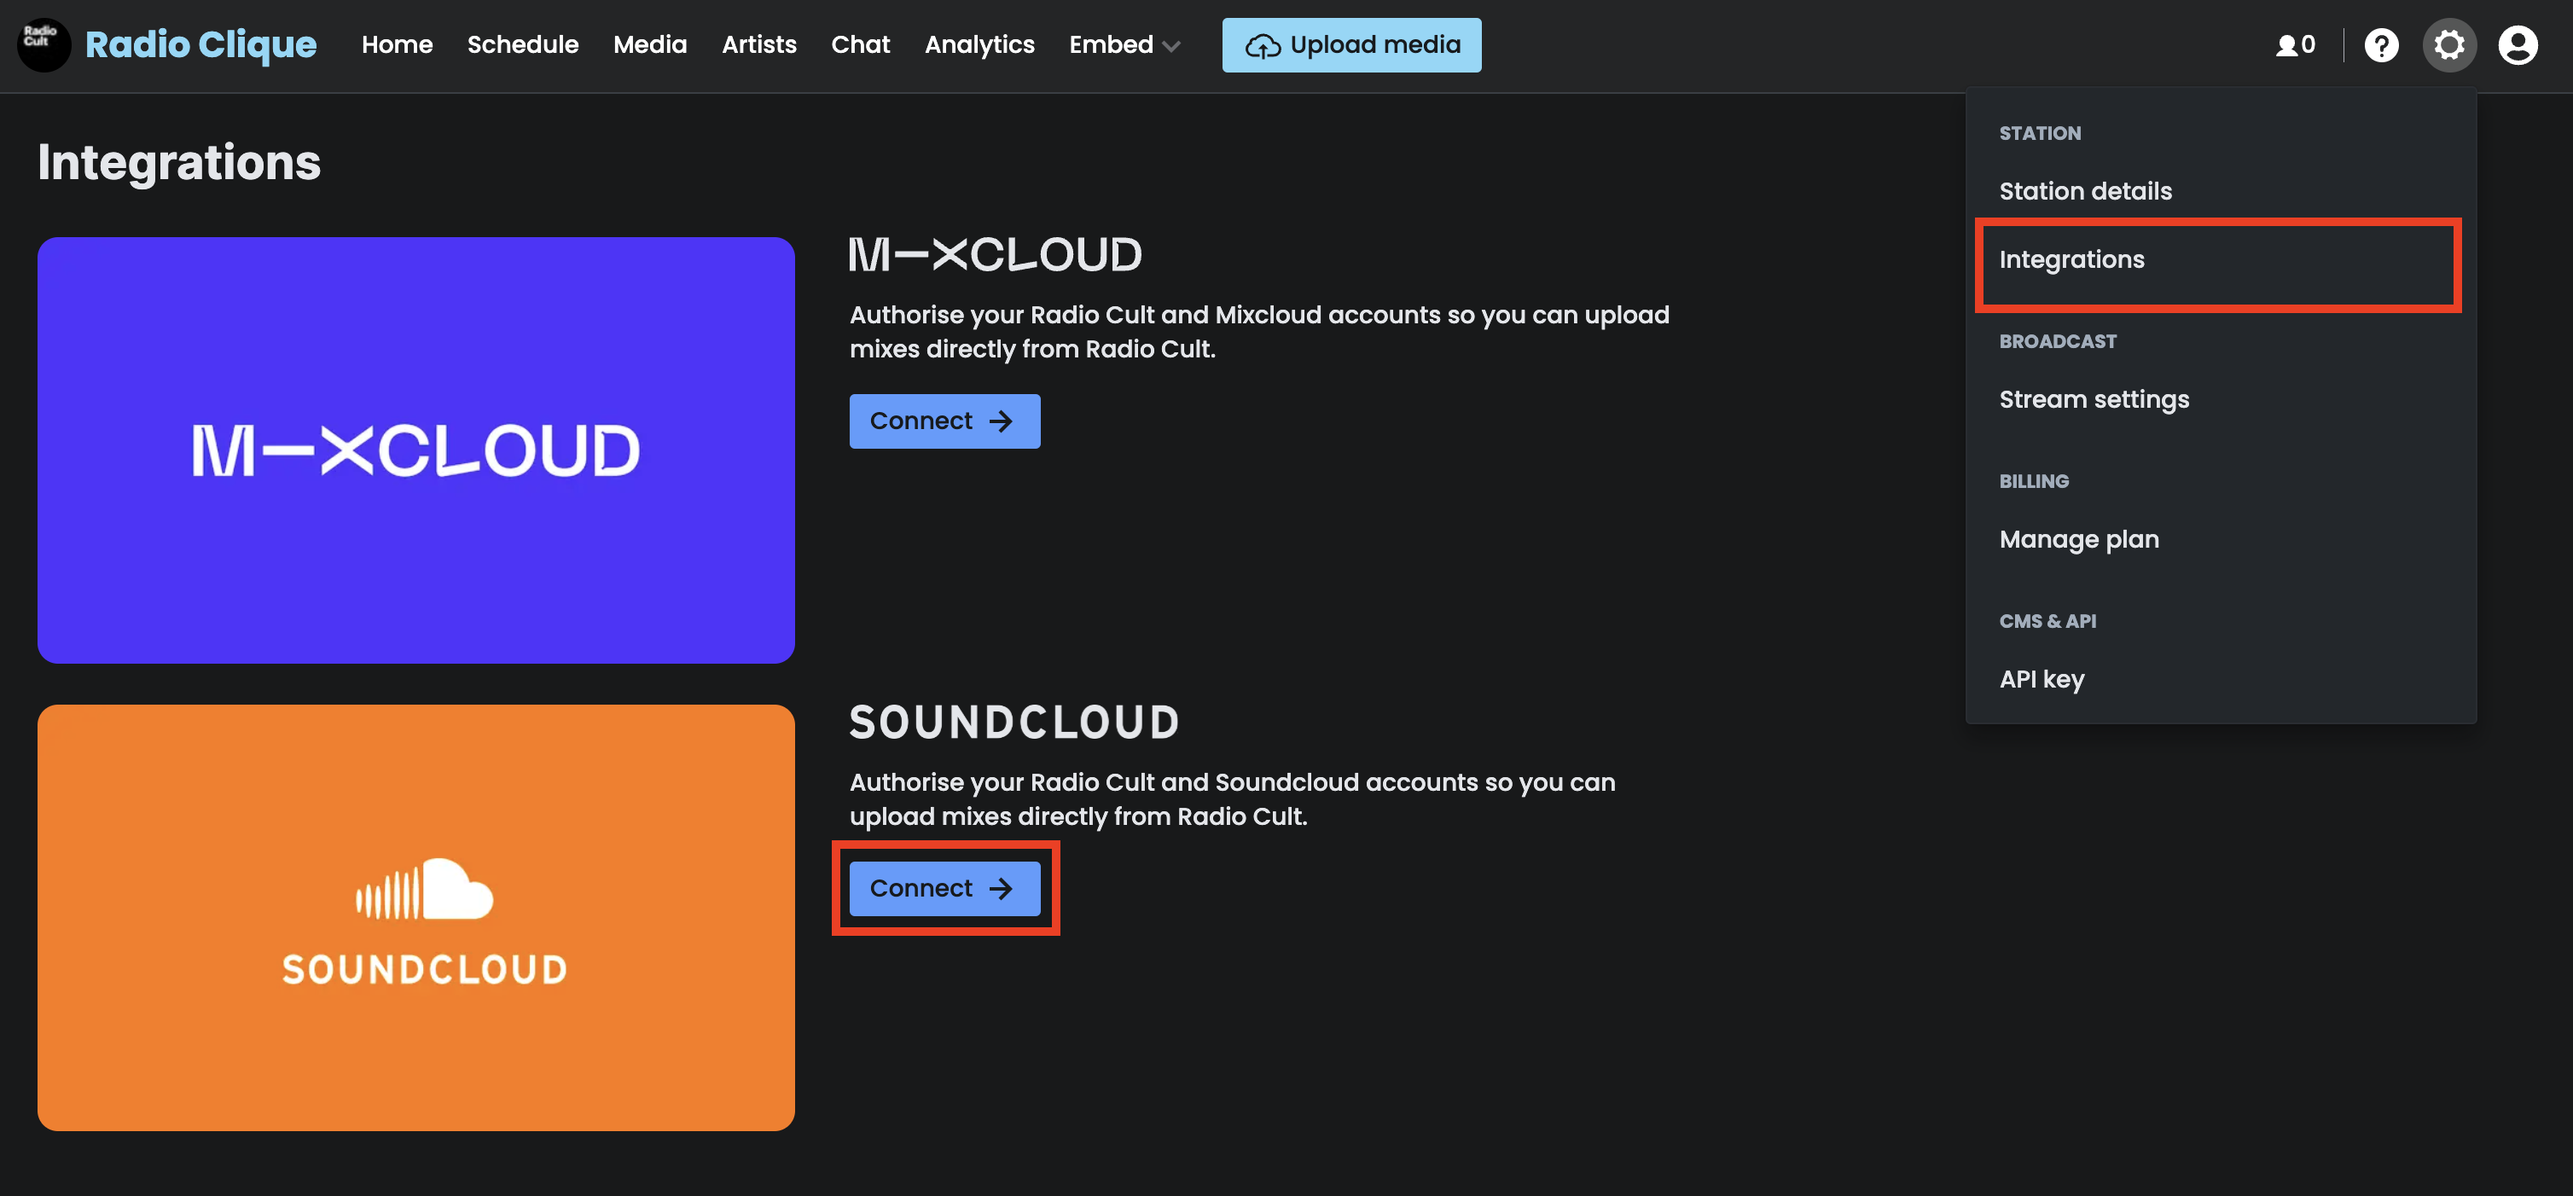
Task: Click the Chat navigation item
Action: click(x=860, y=44)
